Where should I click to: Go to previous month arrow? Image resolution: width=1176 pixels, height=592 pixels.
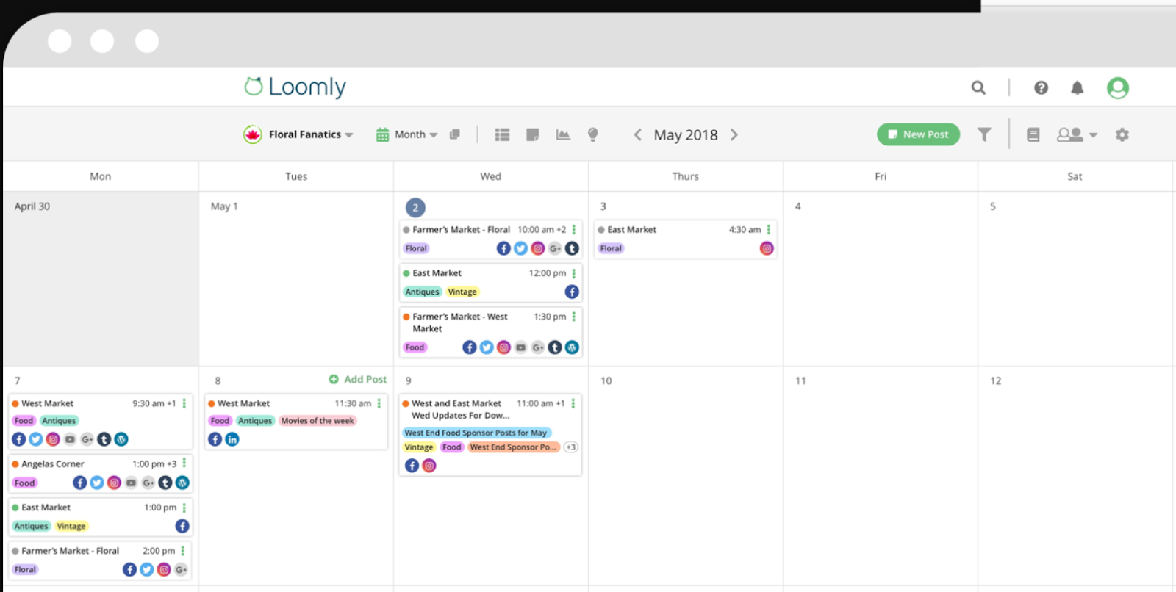pyautogui.click(x=638, y=134)
